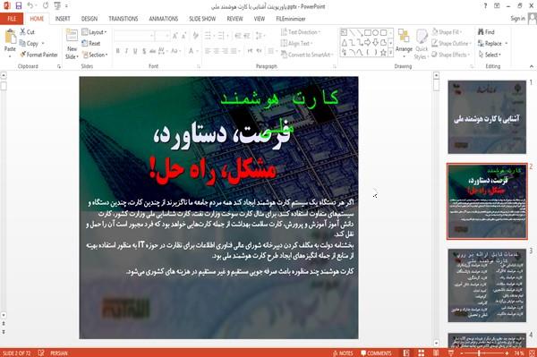Open the FILEminimizer tab
Viewport: 537px width, 357px height.
[x=291, y=19]
